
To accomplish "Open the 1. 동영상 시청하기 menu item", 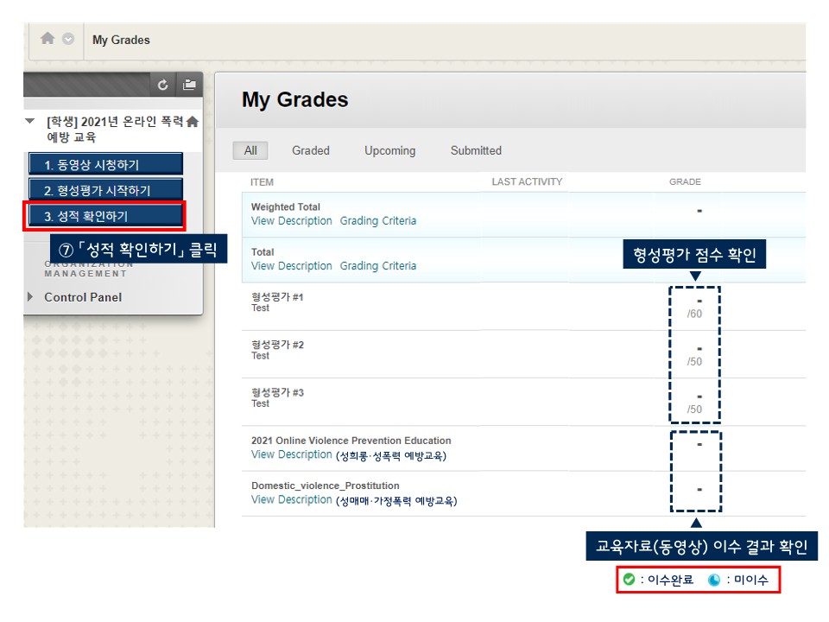I will click(104, 164).
